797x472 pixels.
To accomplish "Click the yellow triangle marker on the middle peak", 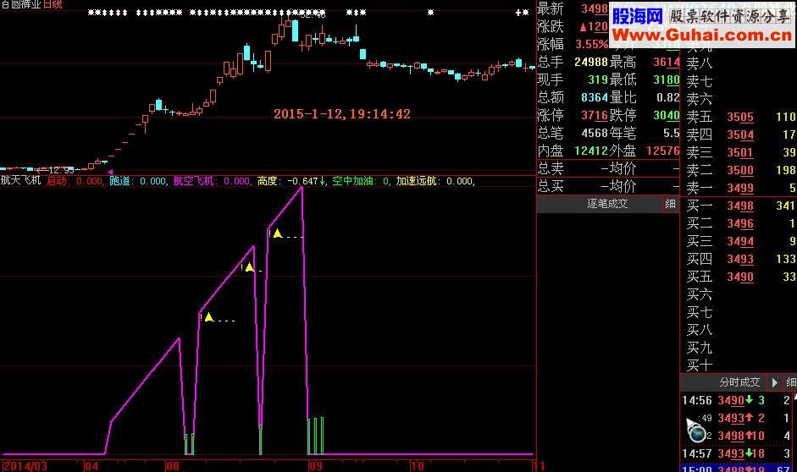I will 249,267.
